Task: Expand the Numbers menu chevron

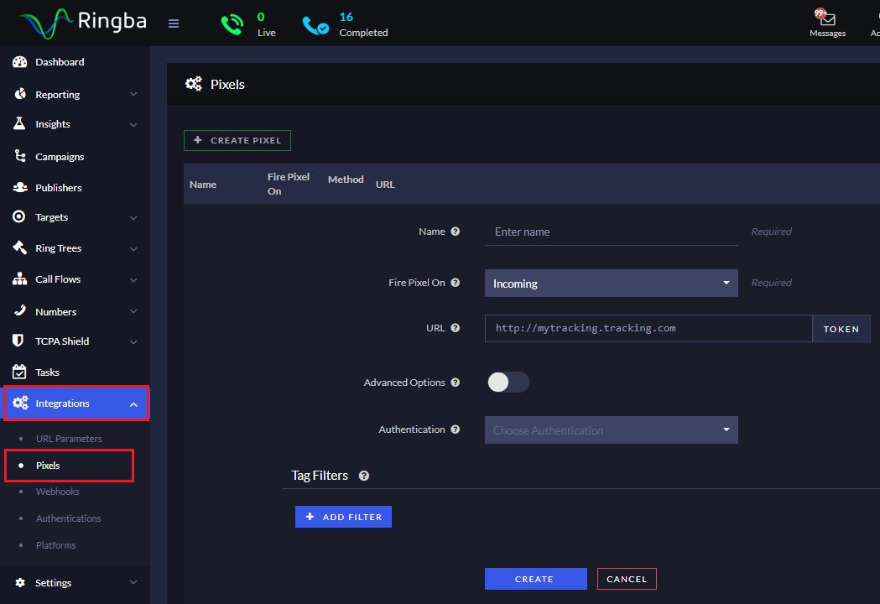Action: click(x=133, y=311)
